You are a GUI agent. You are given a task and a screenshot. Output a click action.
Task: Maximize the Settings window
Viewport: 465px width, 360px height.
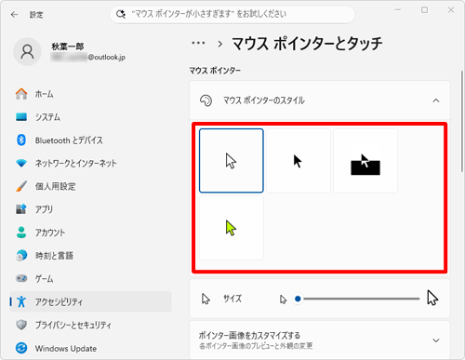point(424,10)
